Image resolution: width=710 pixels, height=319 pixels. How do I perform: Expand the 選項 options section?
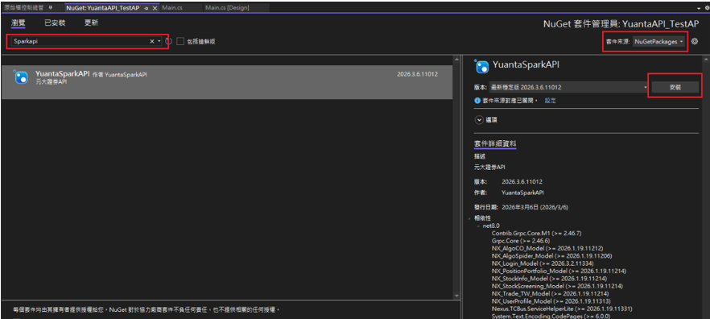(479, 120)
